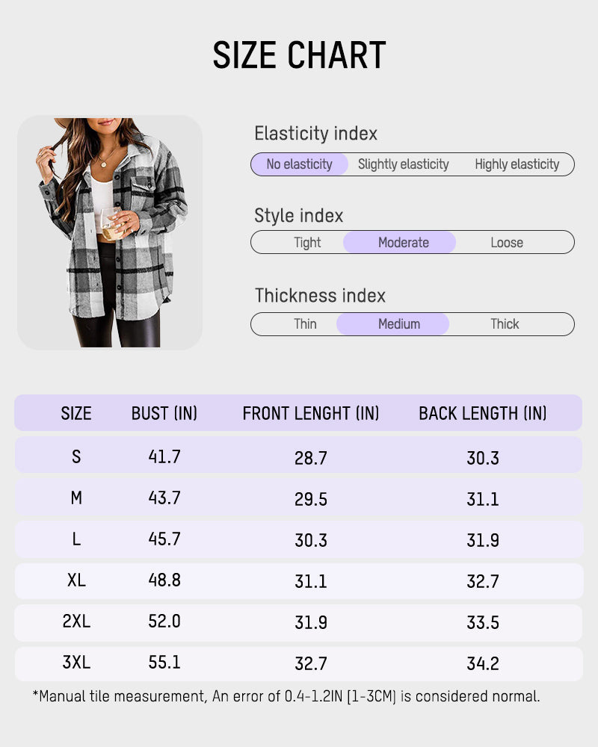Pick Tight in the Style index
Viewport: 598px width, 747px height.
tap(307, 243)
